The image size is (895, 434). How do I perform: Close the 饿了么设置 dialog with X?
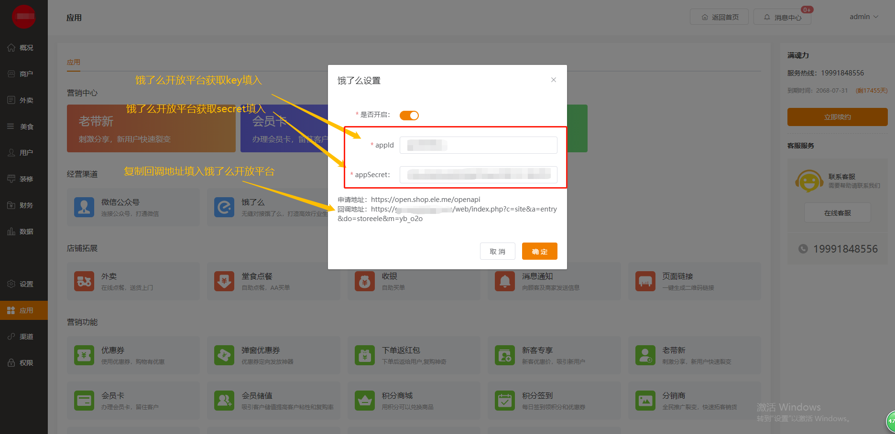(x=553, y=80)
